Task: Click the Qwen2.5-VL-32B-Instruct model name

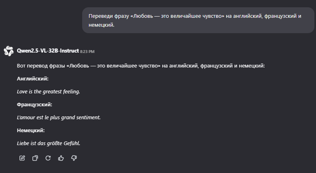Action: [48, 51]
